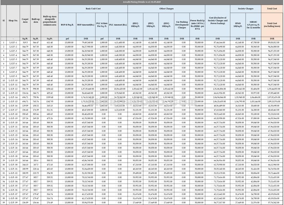Click 'Cost (Exclusive of Society Charges' header
The height and width of the screenshot is (205, 284).
[x=217, y=20]
